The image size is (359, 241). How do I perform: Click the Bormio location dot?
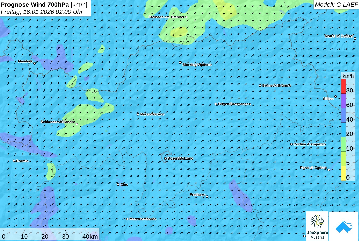pos(14,161)
